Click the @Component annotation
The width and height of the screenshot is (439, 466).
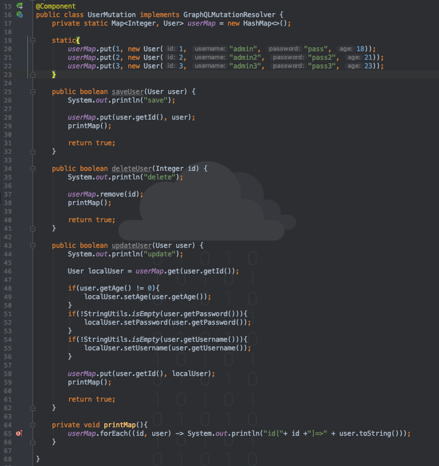point(56,6)
